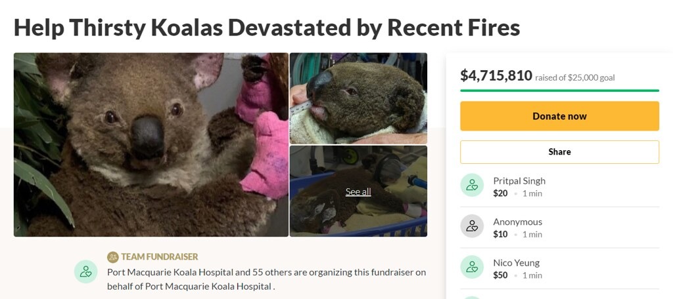
Task: Open the koala in blue basket thumbnail
Action: (358, 191)
